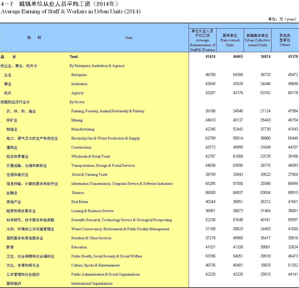Click Agency others value 69178
299x288 pixels.
click(x=293, y=93)
